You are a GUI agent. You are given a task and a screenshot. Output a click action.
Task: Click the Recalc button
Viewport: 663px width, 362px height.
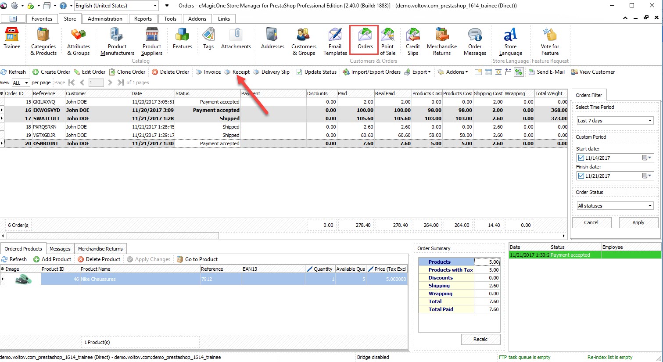480,339
